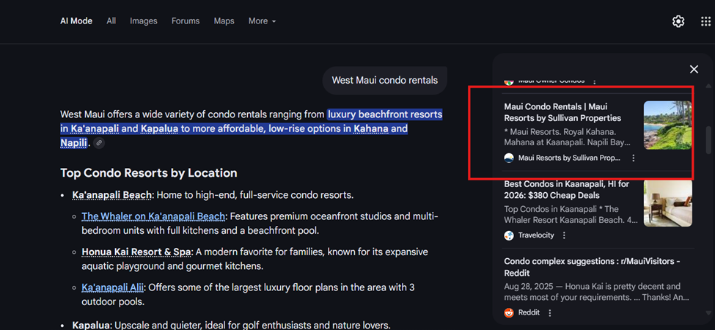The image size is (715, 330).
Task: Click the Travelocity source favicon
Action: (x=509, y=235)
